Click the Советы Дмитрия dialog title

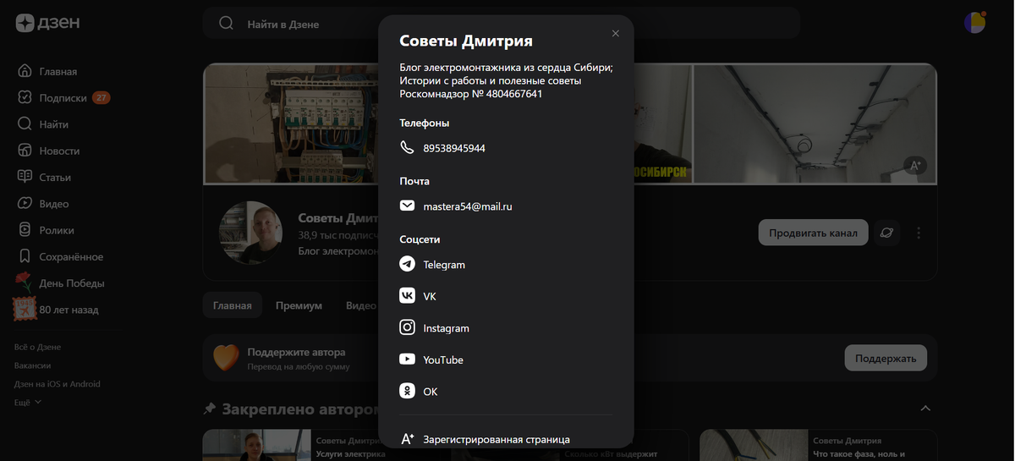466,41
